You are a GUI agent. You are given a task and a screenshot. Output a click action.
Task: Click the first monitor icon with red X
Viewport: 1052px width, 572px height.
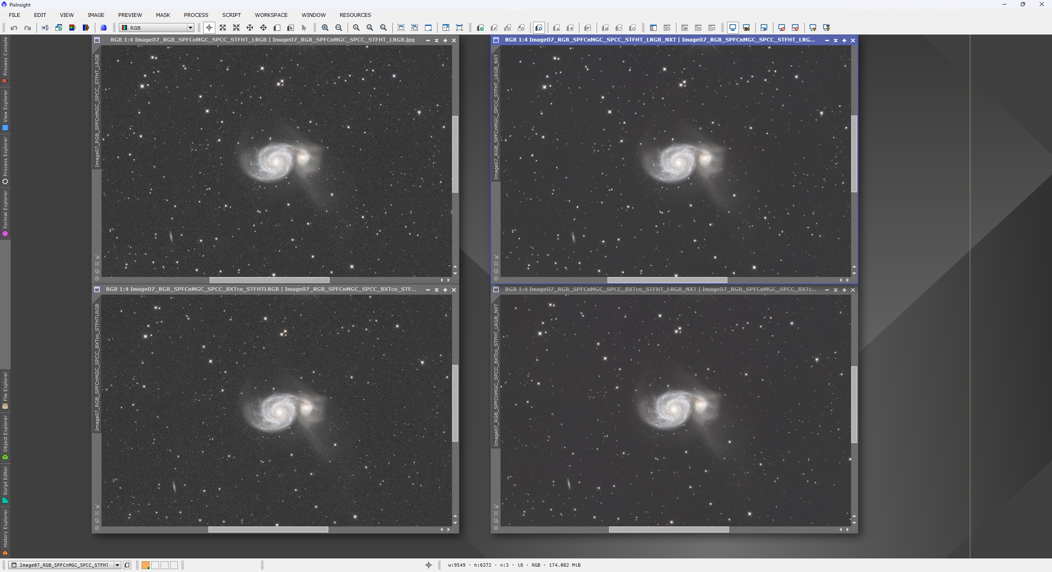(x=782, y=28)
